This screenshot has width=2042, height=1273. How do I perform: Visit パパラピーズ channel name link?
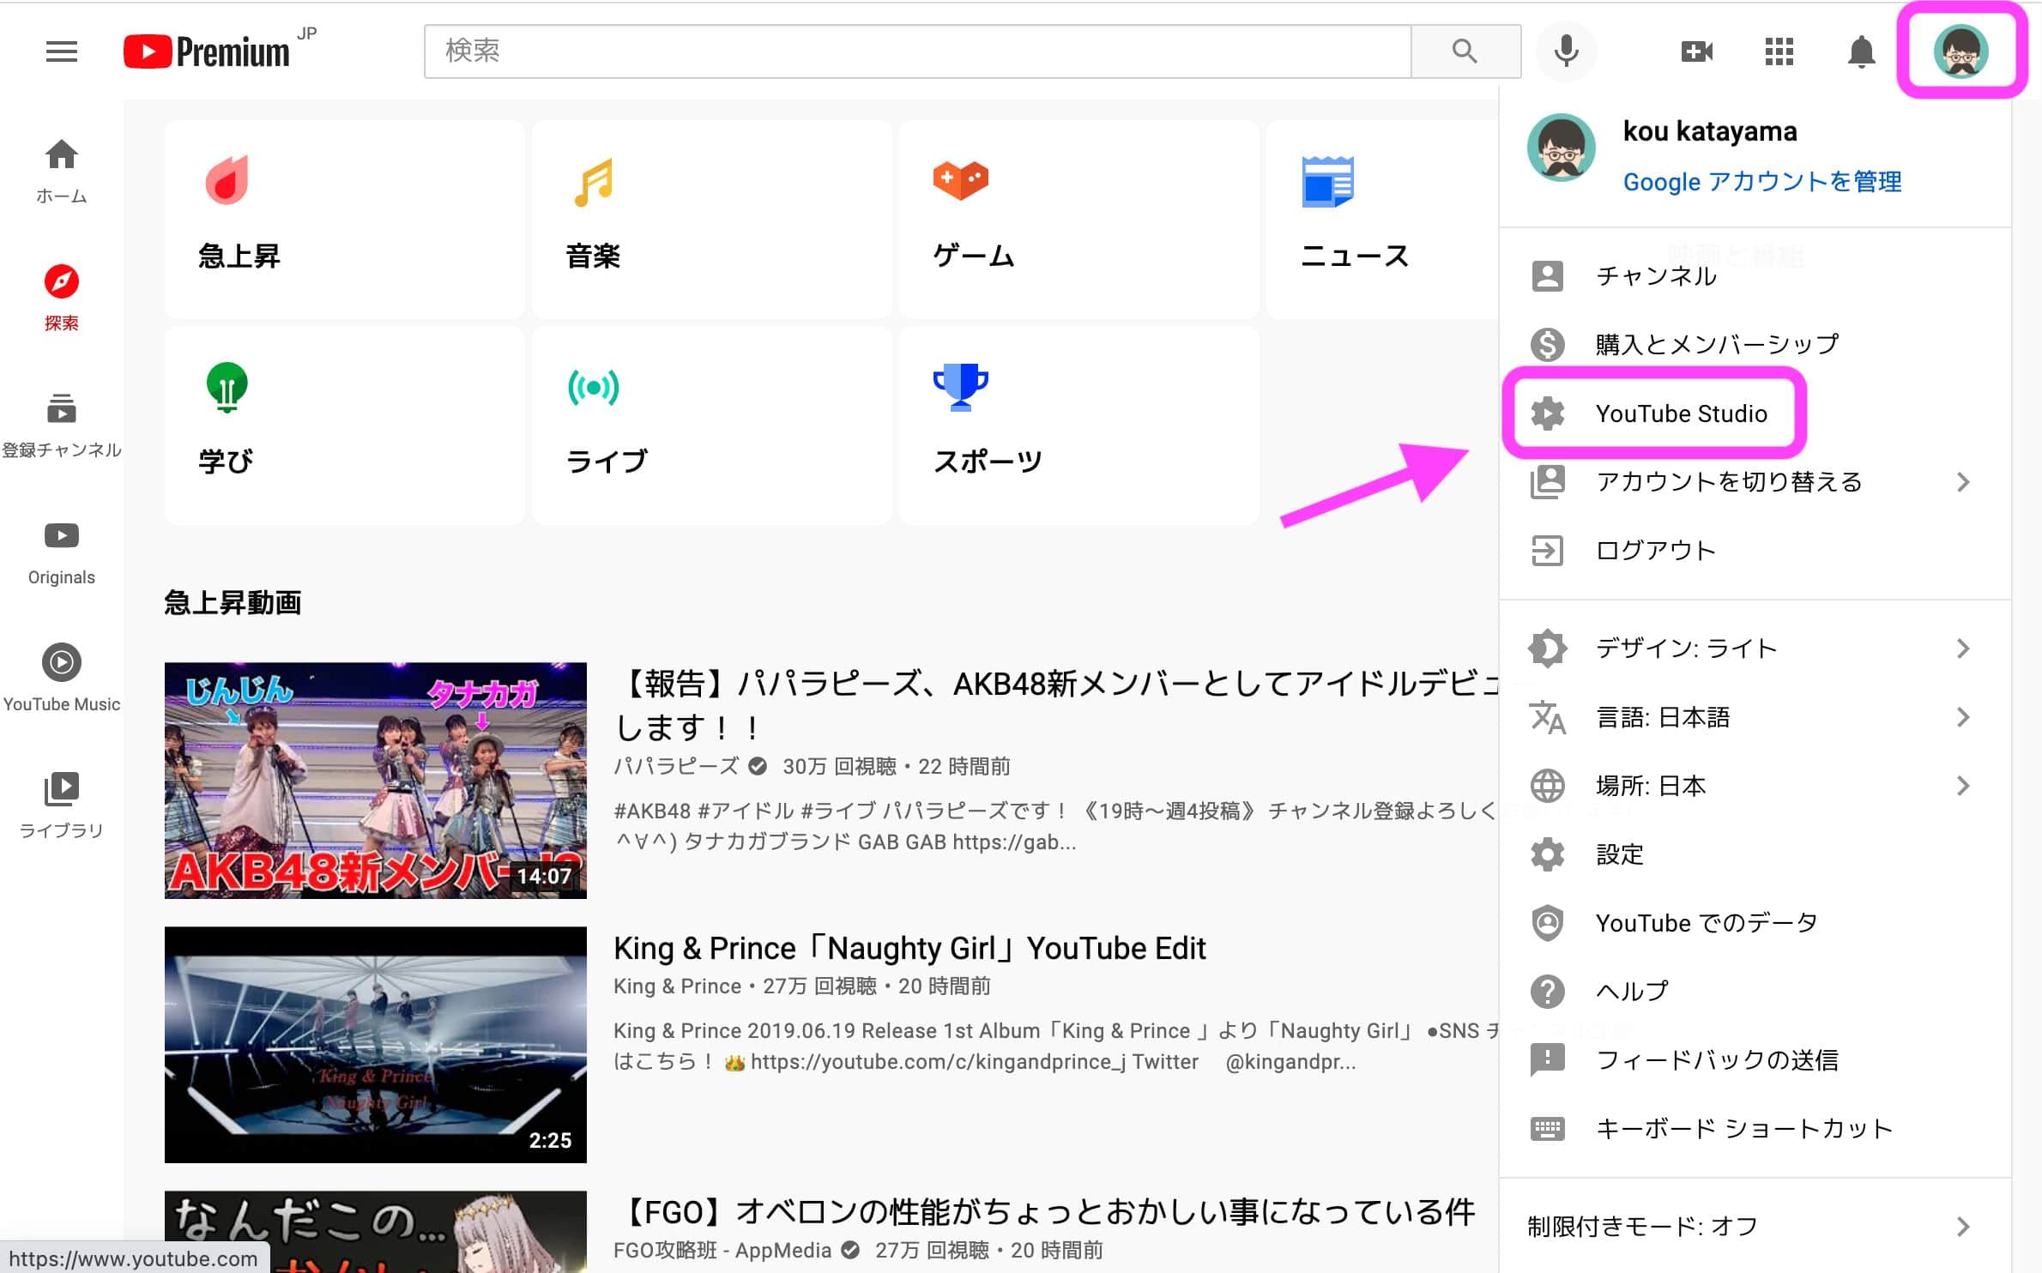click(677, 766)
